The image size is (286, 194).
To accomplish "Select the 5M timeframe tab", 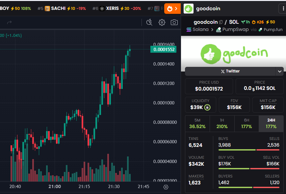I will tap(197, 124).
